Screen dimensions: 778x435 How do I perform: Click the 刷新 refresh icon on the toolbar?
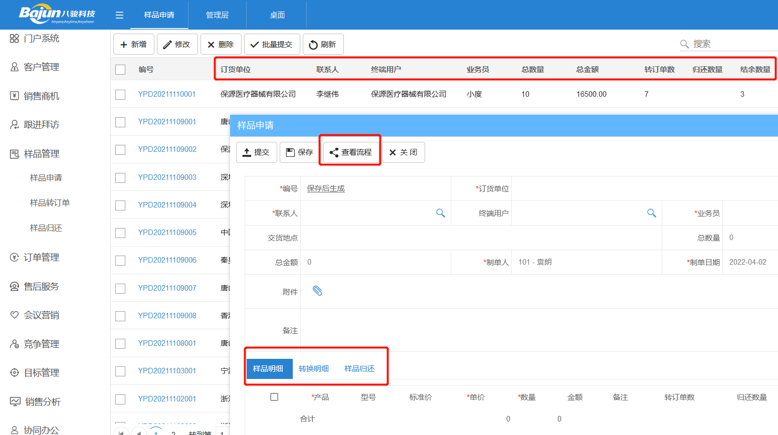[x=313, y=44]
